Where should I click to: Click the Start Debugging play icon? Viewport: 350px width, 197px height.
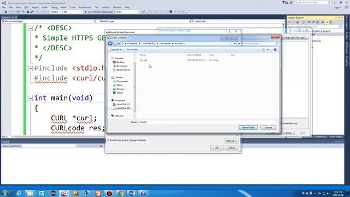[85, 12]
